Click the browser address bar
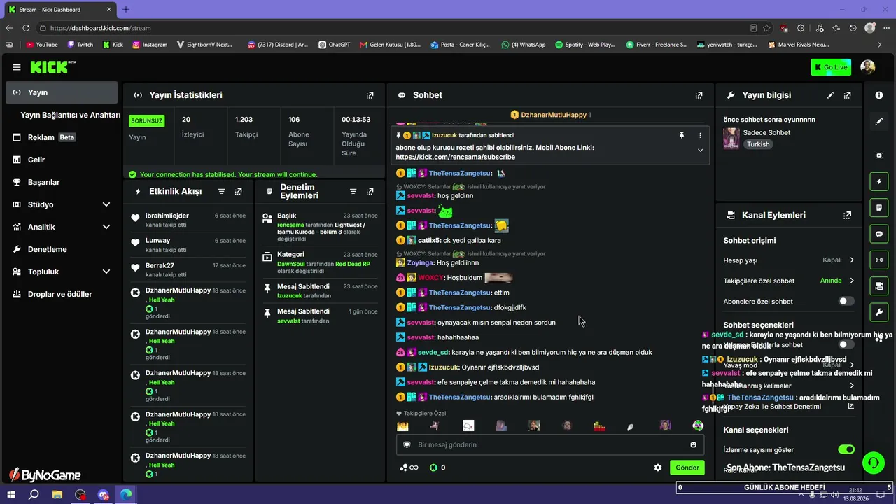The height and width of the screenshot is (504, 896). [x=392, y=28]
